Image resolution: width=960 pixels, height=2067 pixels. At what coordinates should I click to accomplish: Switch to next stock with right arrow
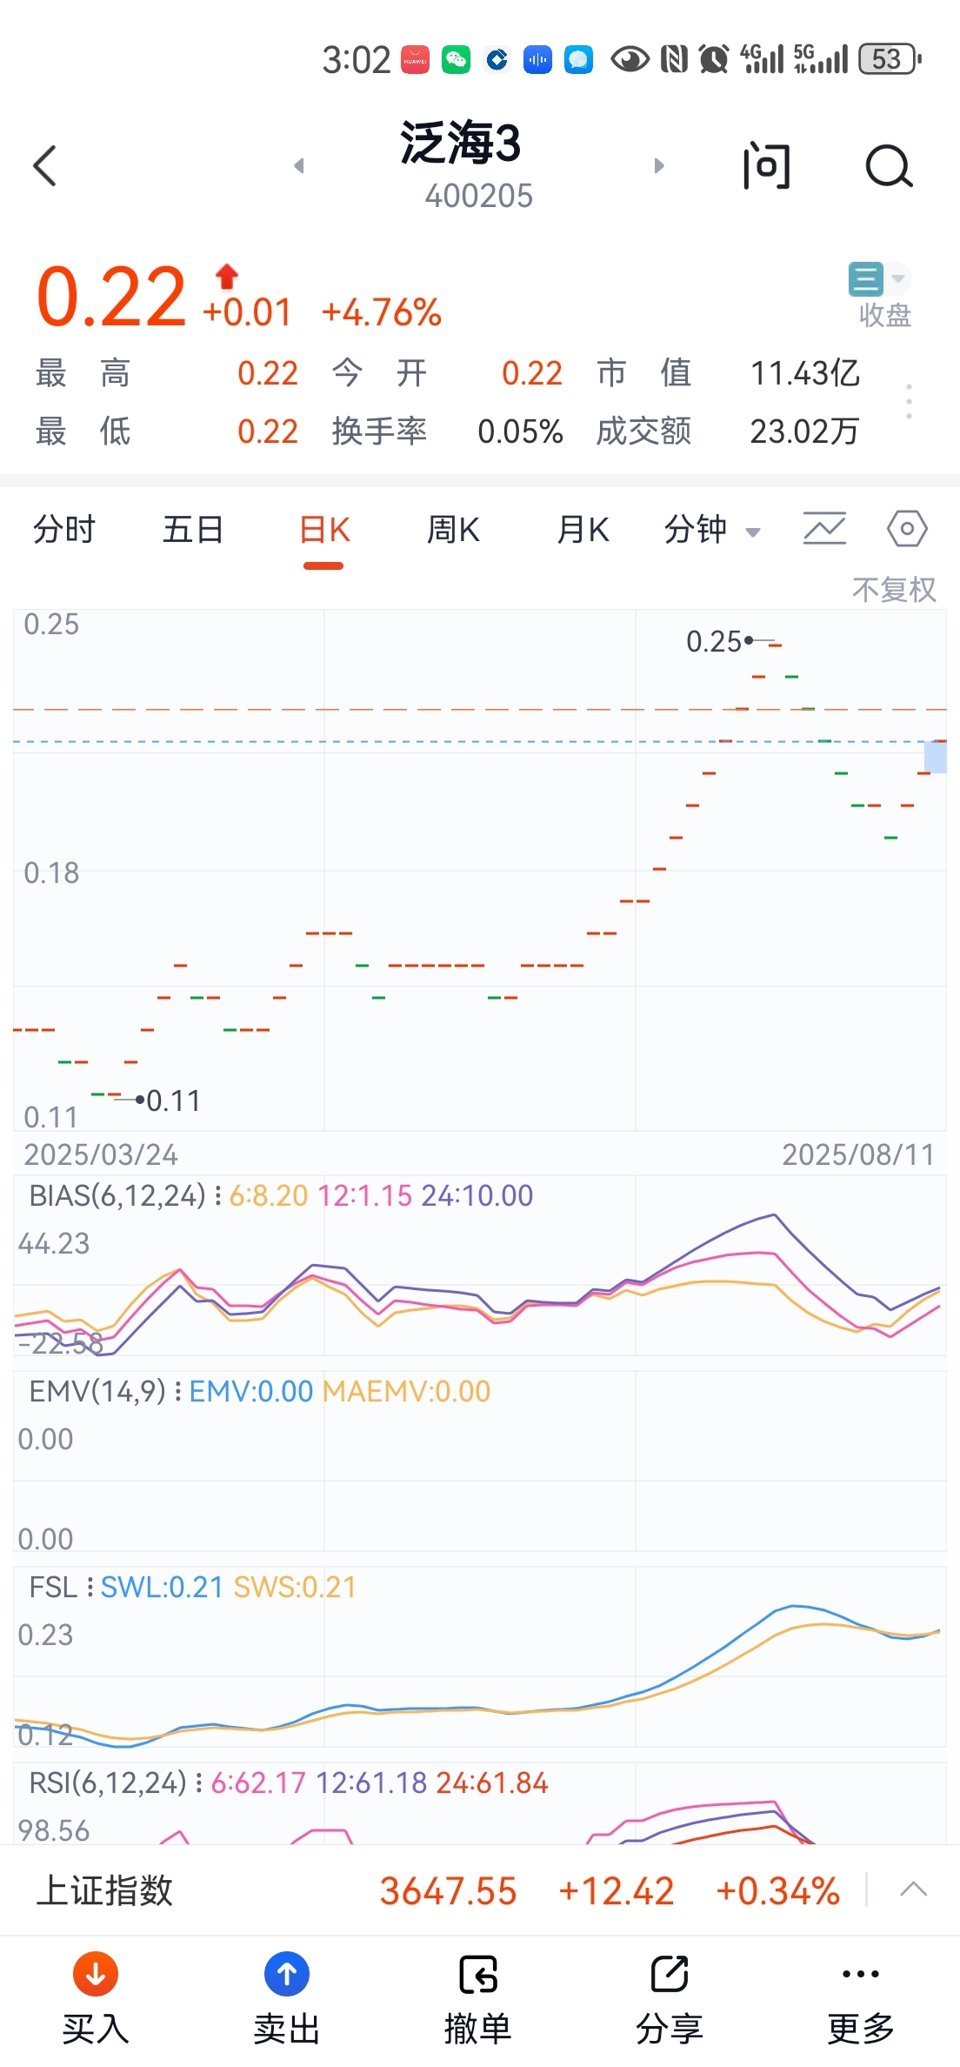coord(659,165)
